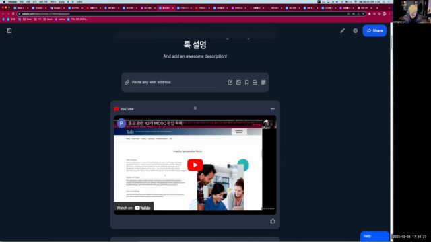Expand the tab search chevron
The width and height of the screenshot is (431, 242).
tap(389, 8)
